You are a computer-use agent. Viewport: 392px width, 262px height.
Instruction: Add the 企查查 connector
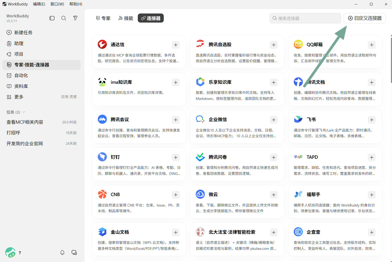372,232
